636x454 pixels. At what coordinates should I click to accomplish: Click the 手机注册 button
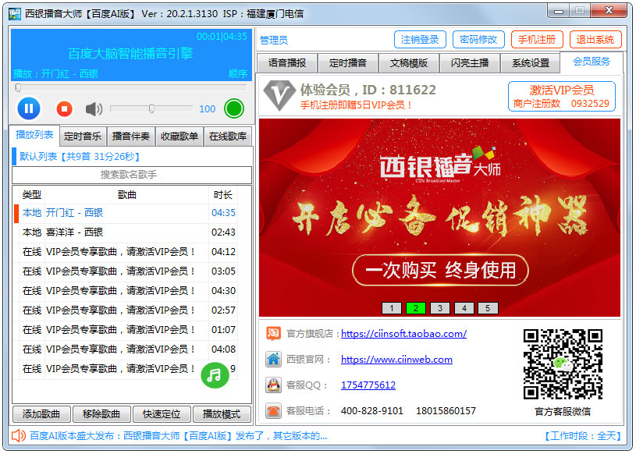click(x=537, y=40)
